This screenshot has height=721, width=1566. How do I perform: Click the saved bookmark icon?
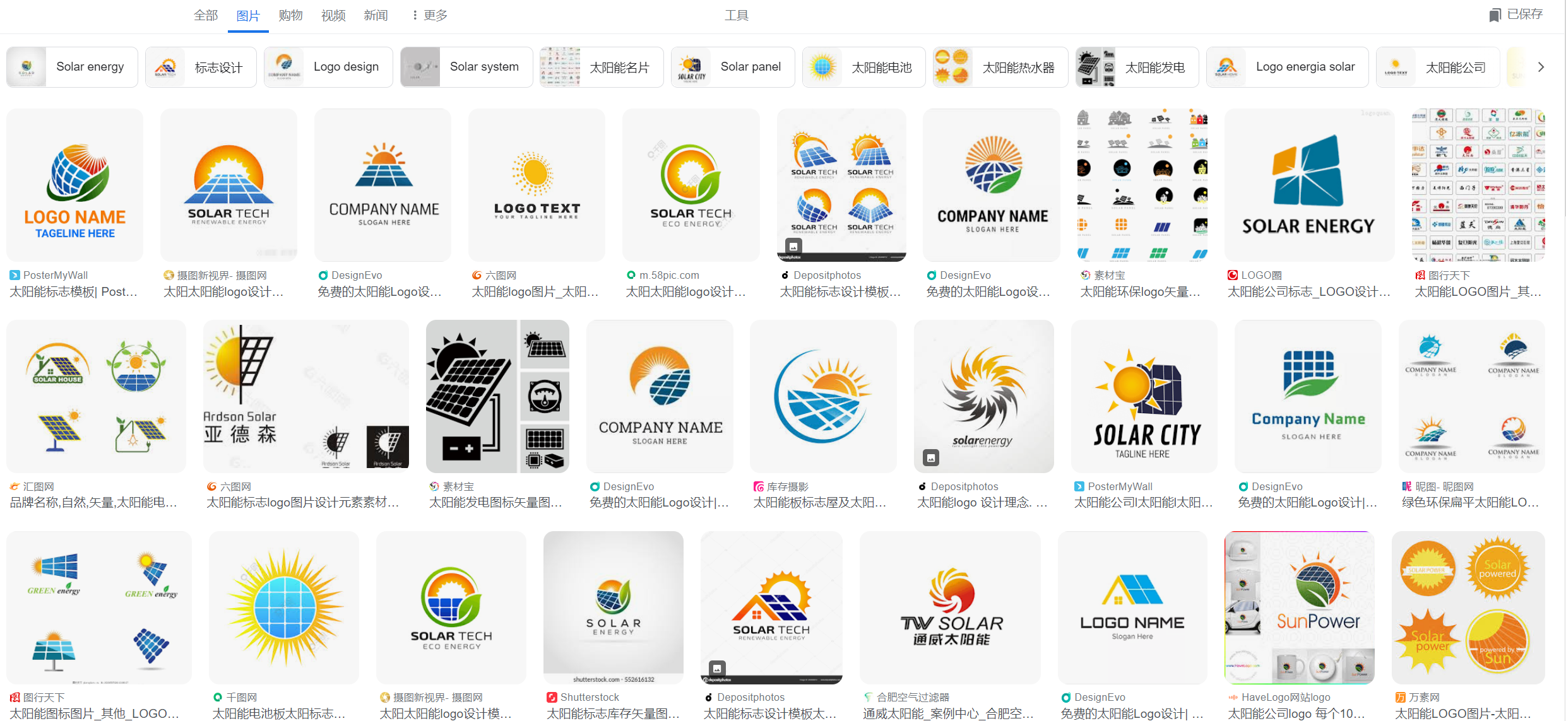pos(1494,15)
